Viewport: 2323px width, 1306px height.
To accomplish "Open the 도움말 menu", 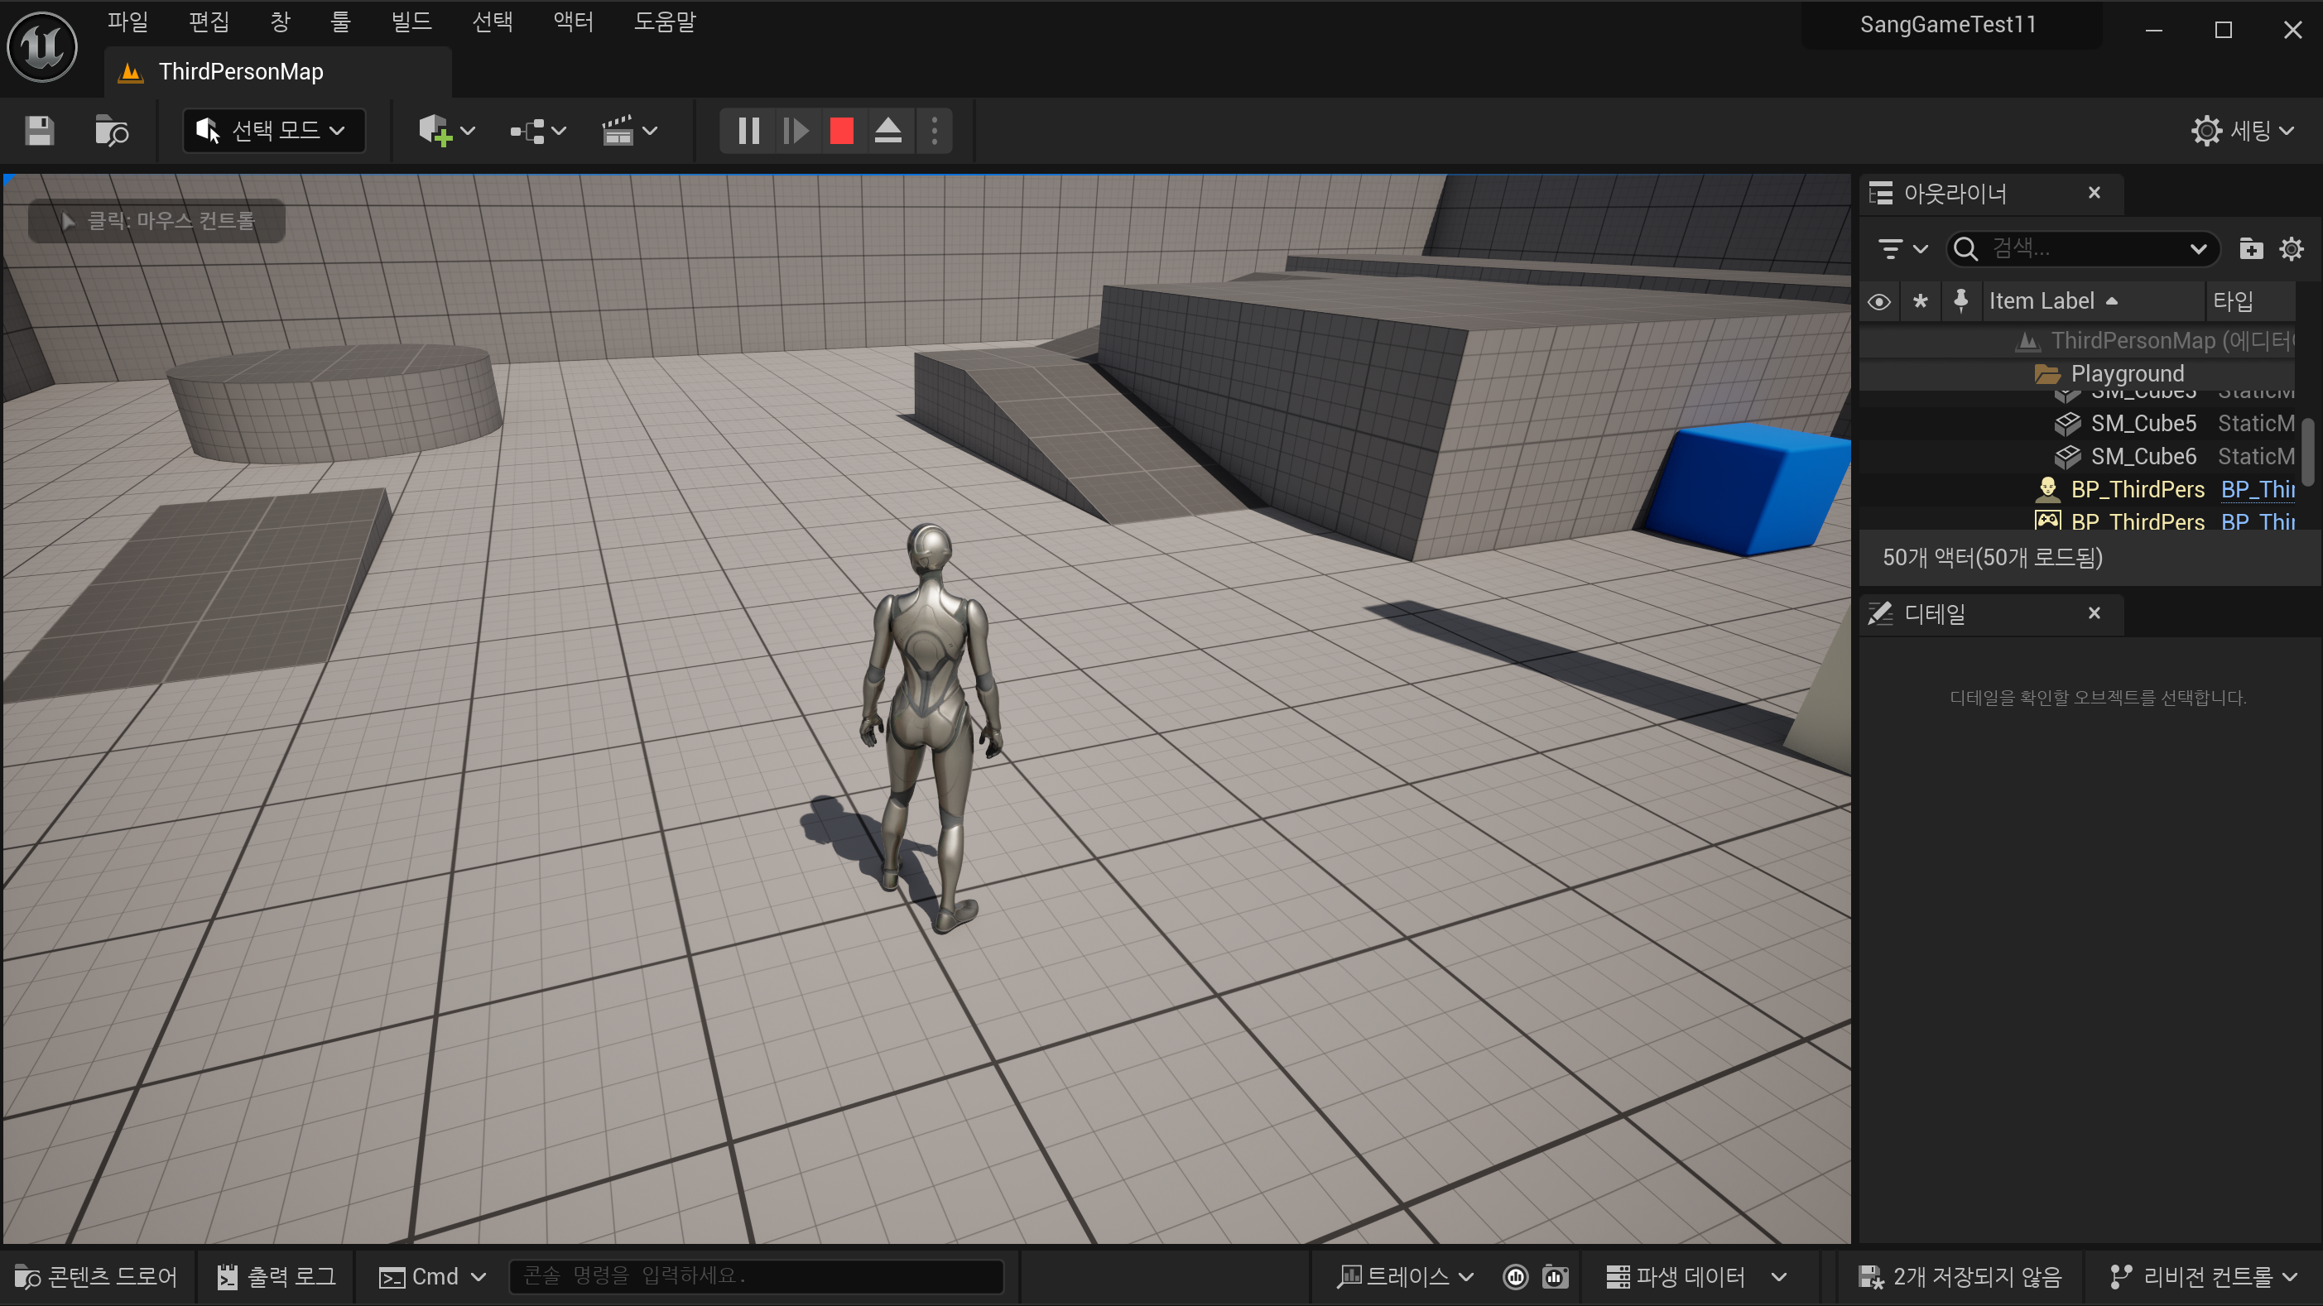I will pos(665,21).
